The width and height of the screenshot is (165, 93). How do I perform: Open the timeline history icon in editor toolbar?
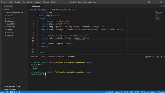coord(160,6)
